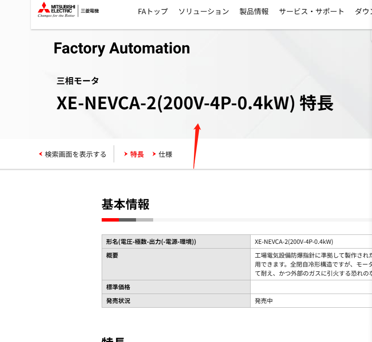Image resolution: width=372 pixels, height=342 pixels.
Task: Click the red arrow icon before 仕様
Action: pyautogui.click(x=154, y=154)
